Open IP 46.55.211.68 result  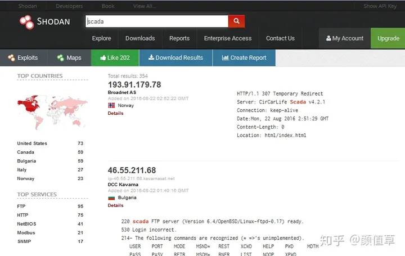[x=132, y=170]
